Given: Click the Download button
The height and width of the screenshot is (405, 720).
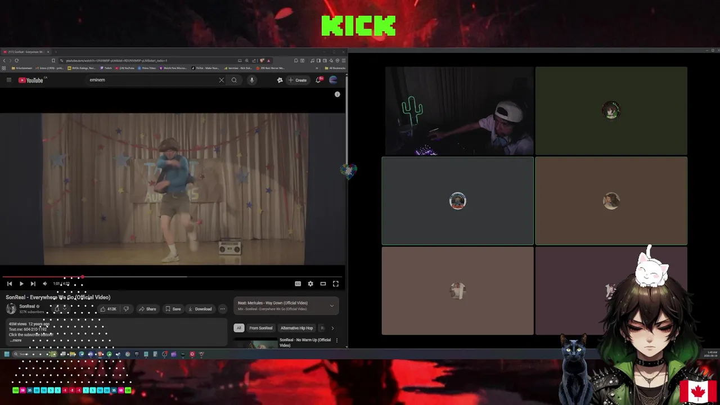Looking at the screenshot, I should point(200,309).
